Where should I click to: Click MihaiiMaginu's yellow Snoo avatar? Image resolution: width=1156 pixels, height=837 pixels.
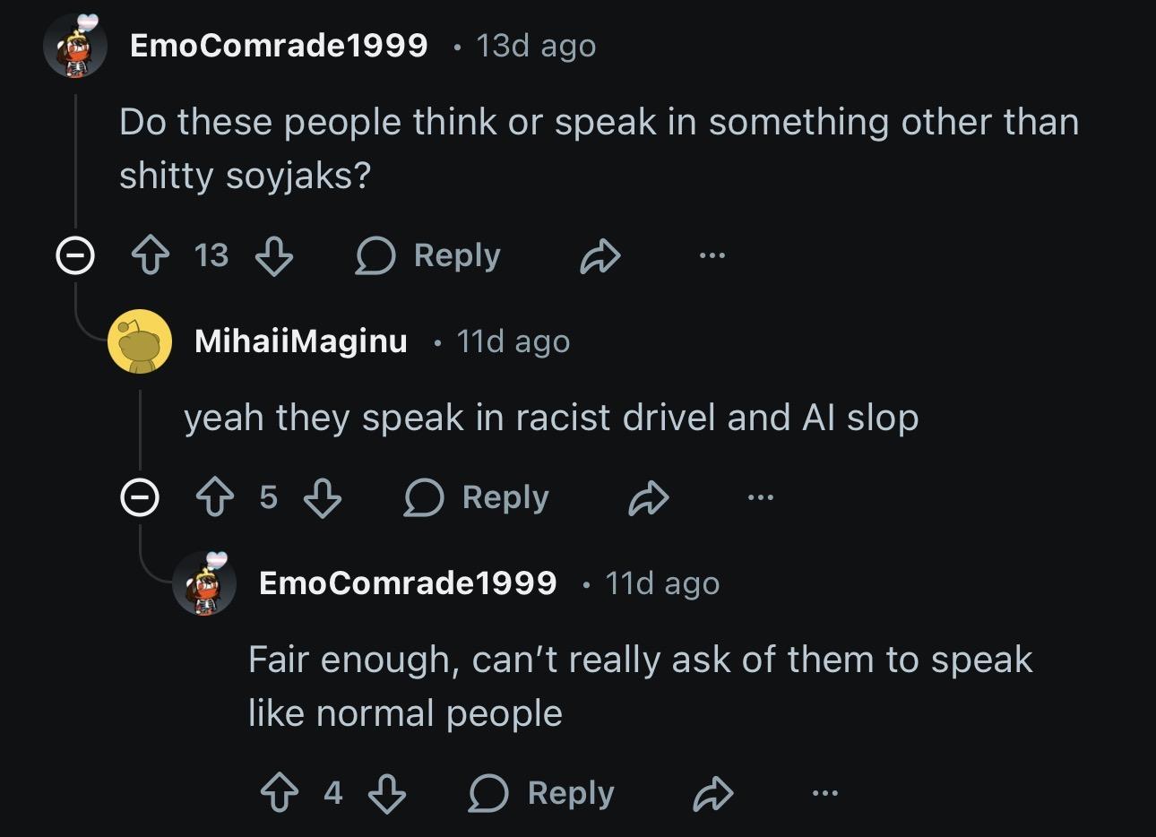[140, 341]
